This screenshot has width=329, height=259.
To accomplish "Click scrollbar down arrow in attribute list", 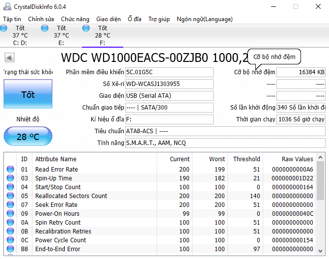I will point(320,251).
